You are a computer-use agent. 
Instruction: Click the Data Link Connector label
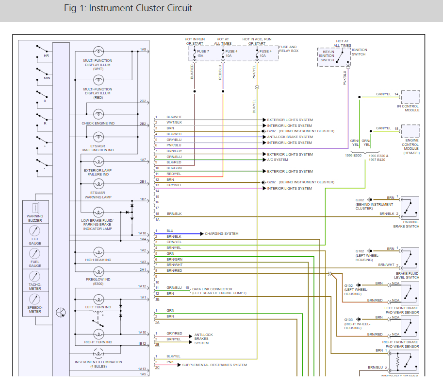click(213, 289)
